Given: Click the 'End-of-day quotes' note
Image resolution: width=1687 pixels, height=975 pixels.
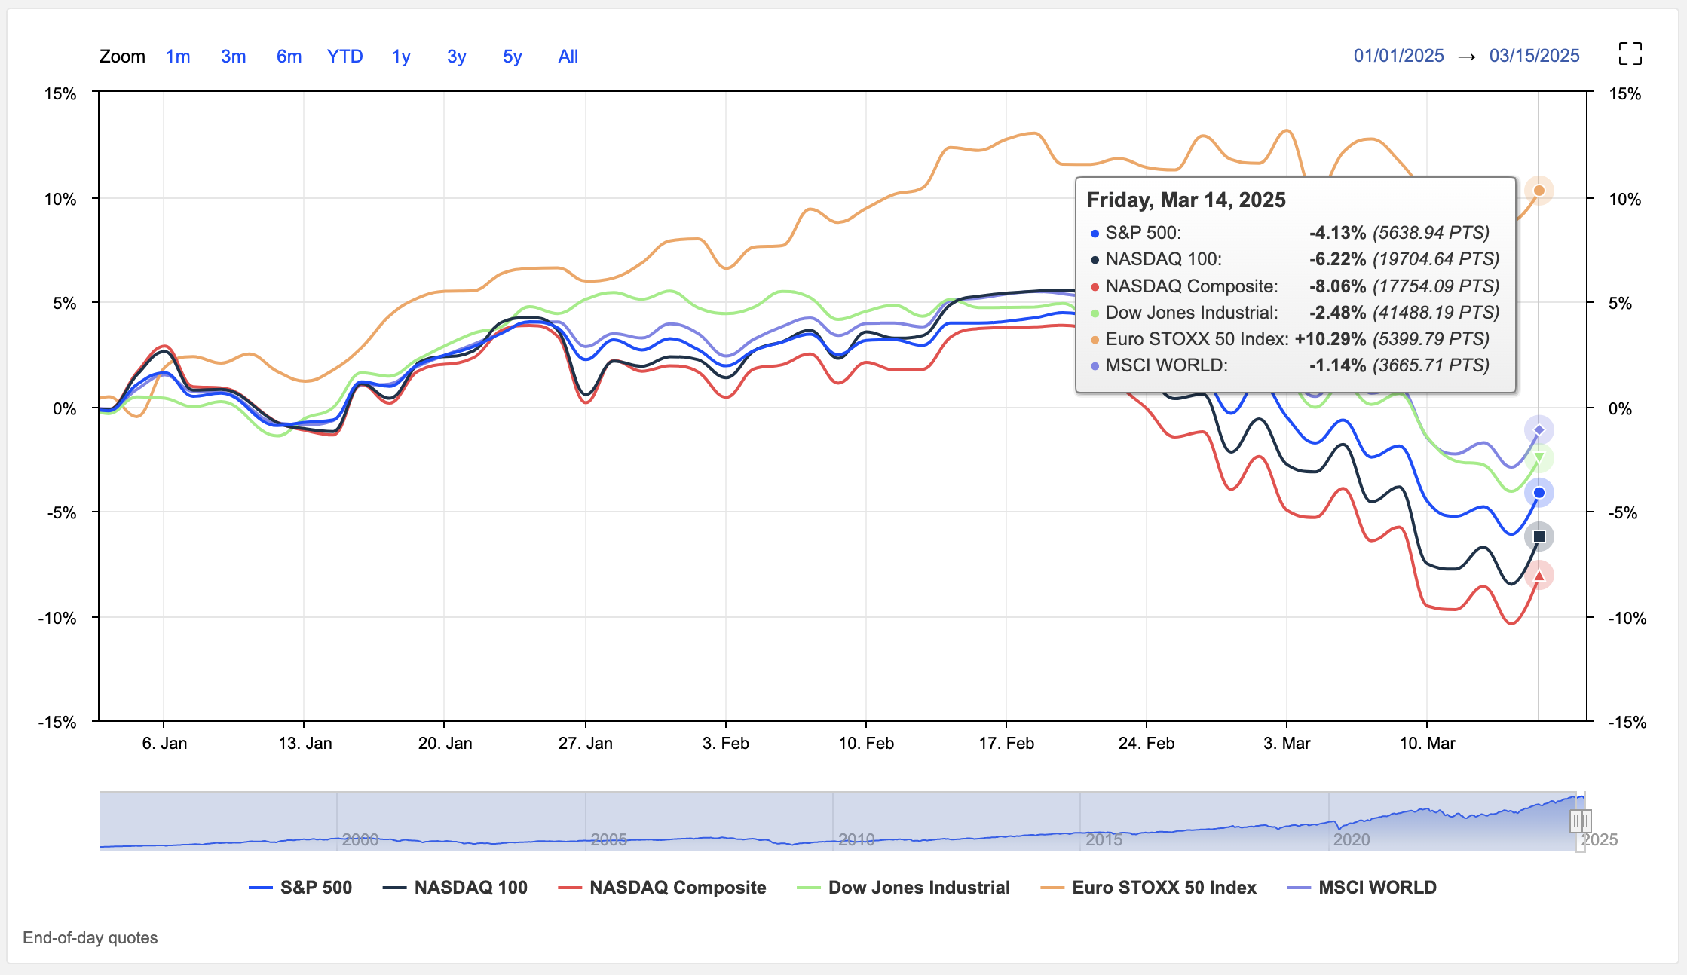Looking at the screenshot, I should (90, 938).
